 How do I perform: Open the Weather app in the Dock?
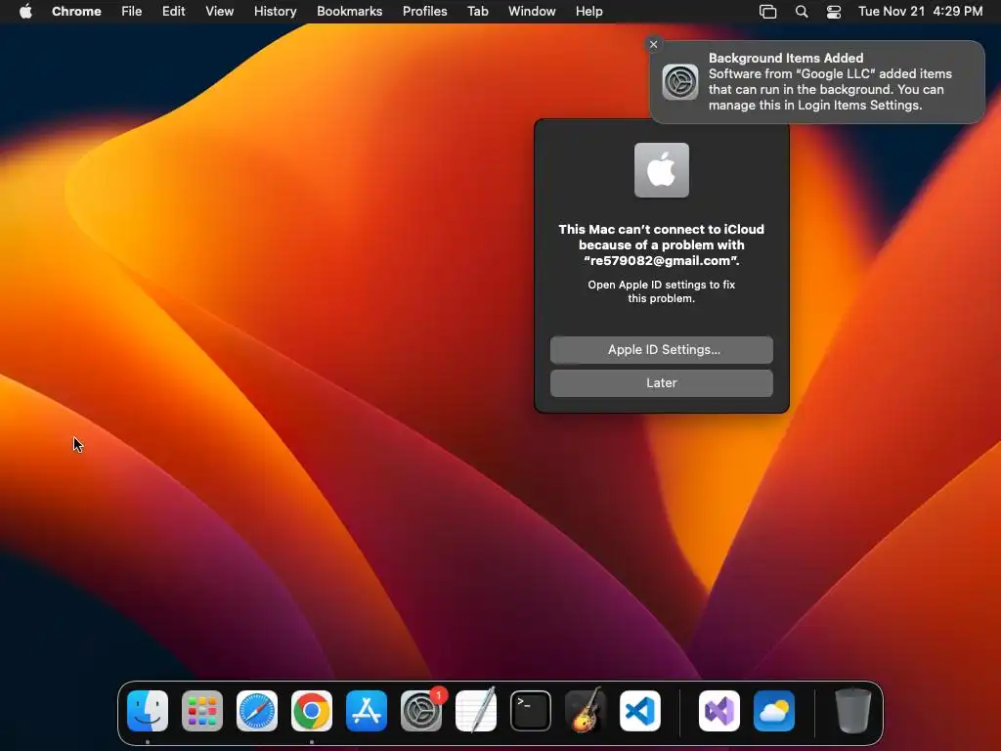[774, 711]
